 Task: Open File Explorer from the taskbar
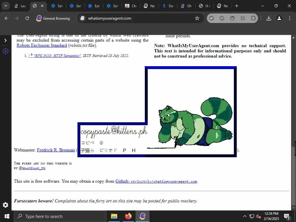[114, 216]
